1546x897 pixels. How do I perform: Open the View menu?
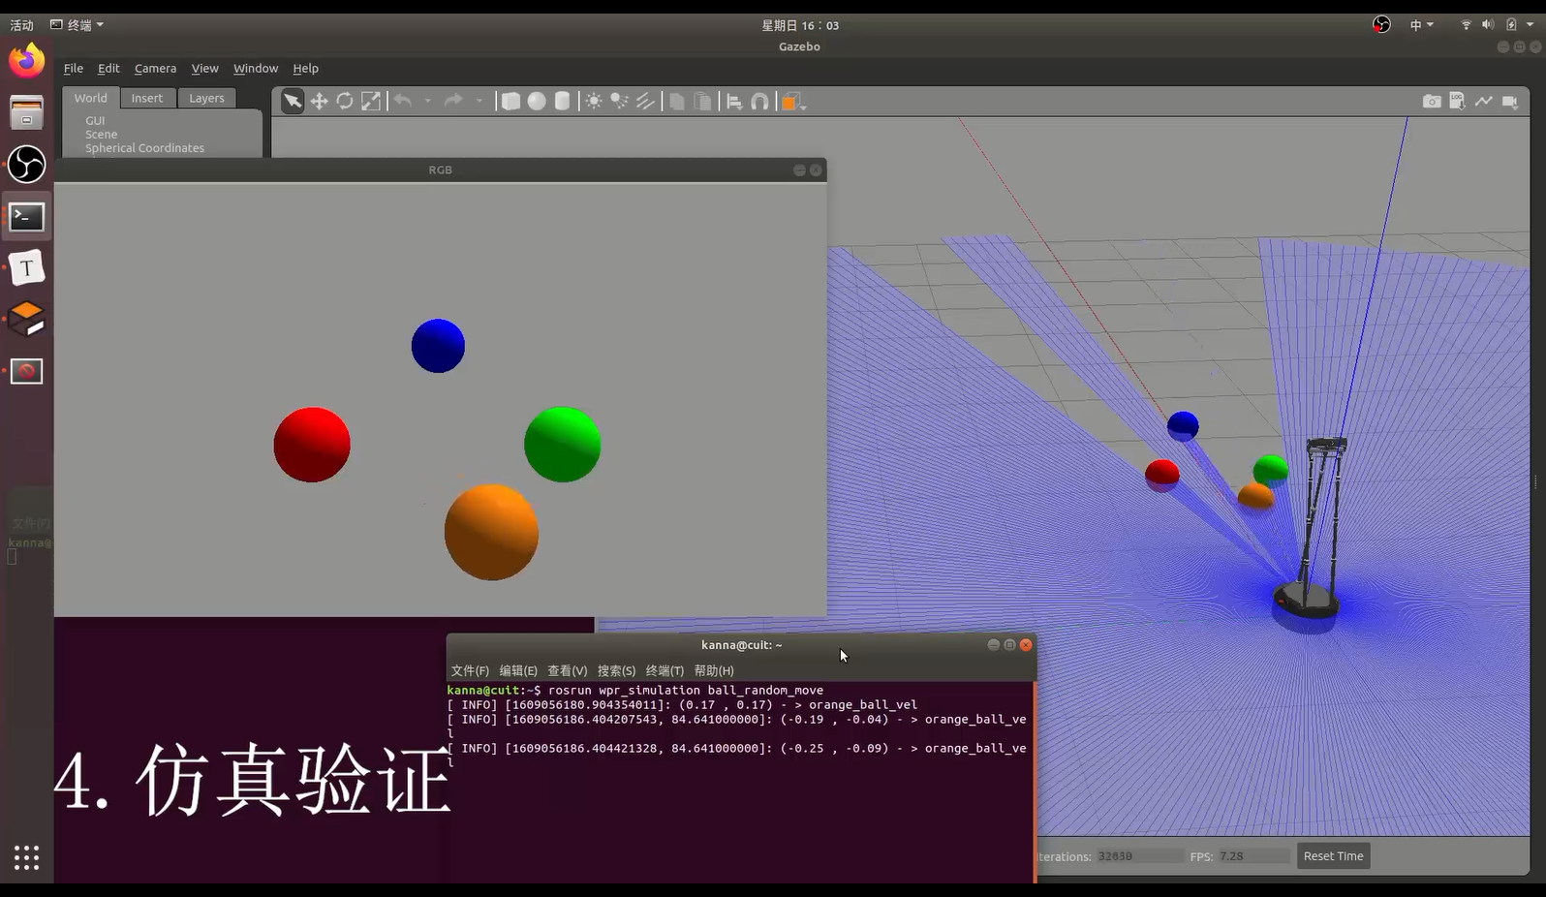pos(204,68)
